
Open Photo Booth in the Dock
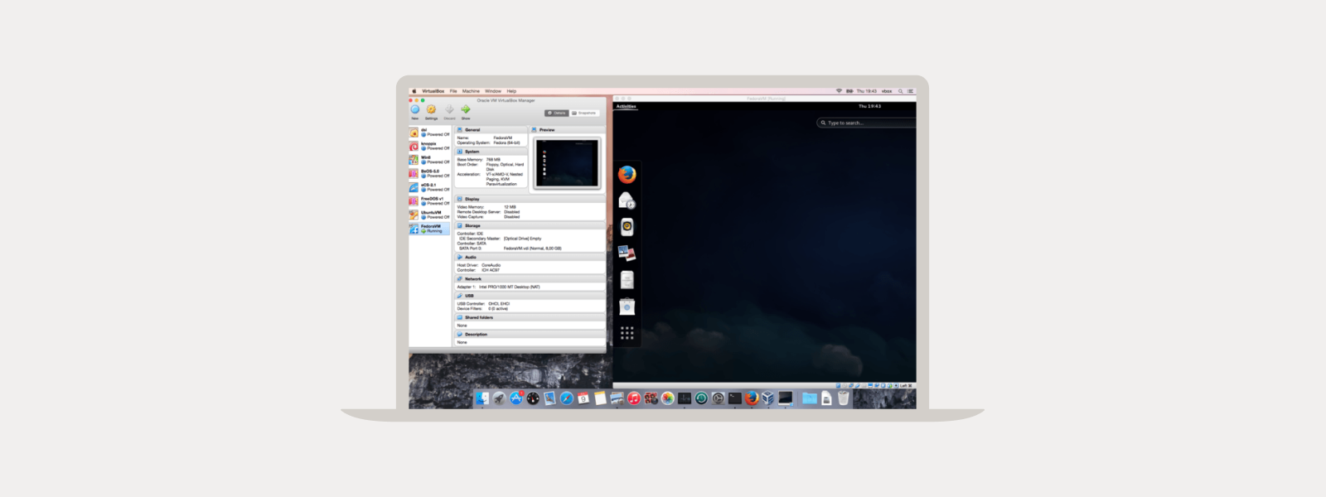coord(651,398)
